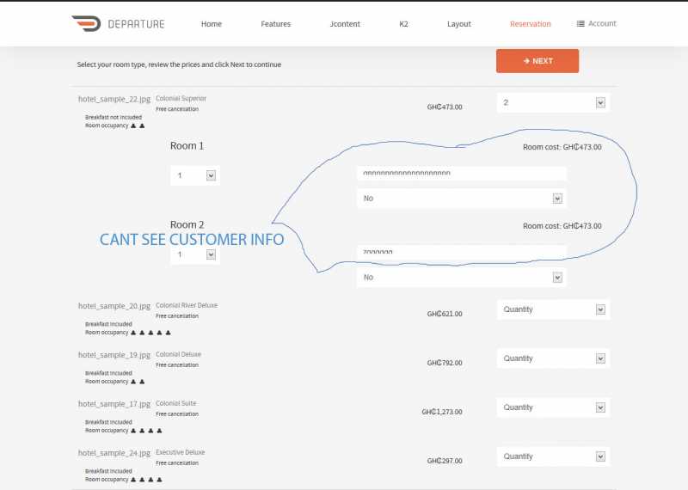Go to the Features menu
Screen dimensions: 688x490
pos(275,24)
